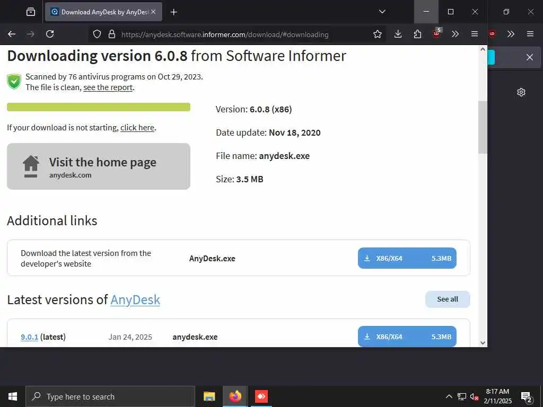The height and width of the screenshot is (407, 543).
Task: Click the scrollbar down arrow
Action: (x=483, y=343)
